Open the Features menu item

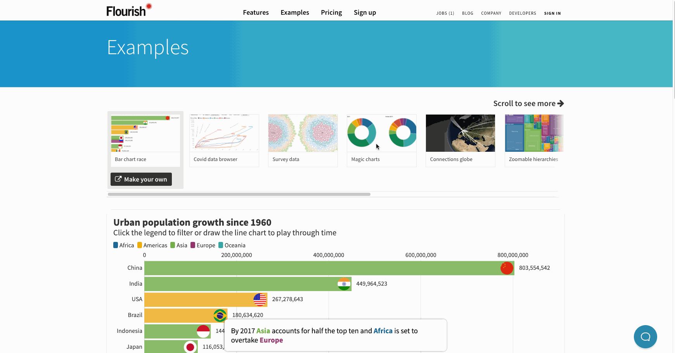256,12
